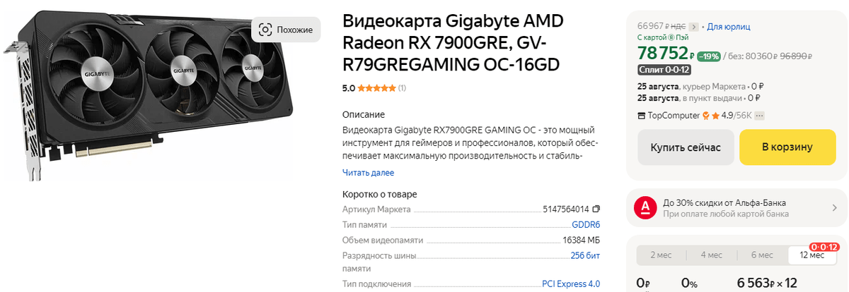Image resolution: width=849 pixels, height=292 pixels.
Task: Expand the price without НДС arrow
Action: [x=694, y=27]
